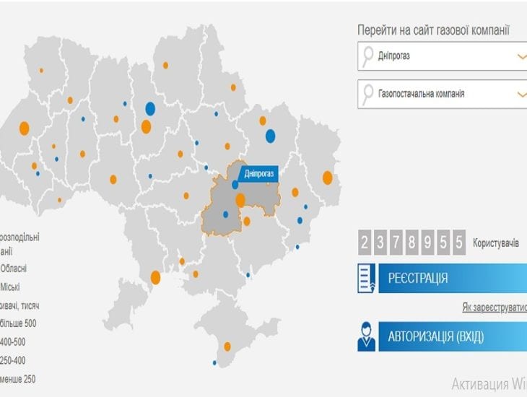Select the large orange dot inside the highlighted region

(240, 200)
